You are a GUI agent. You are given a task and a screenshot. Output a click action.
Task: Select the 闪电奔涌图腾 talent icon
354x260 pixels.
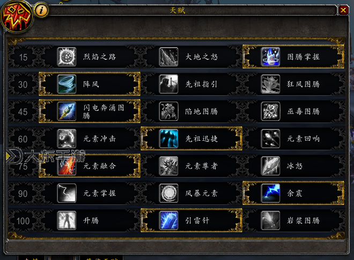(67, 111)
